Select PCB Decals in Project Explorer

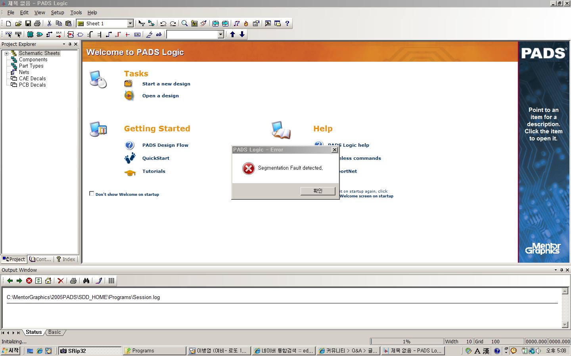coord(32,85)
